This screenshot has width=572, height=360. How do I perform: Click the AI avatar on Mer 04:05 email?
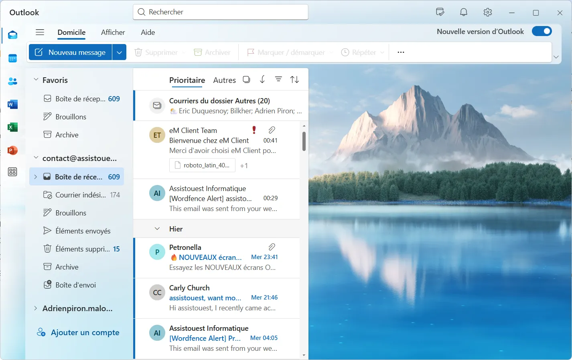tap(157, 333)
